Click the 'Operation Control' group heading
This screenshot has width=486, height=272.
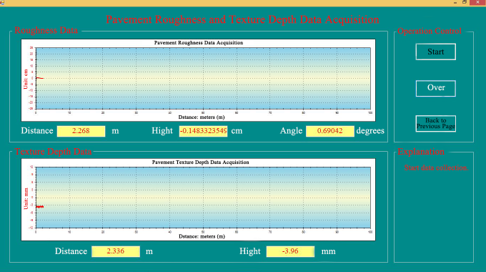coord(430,31)
